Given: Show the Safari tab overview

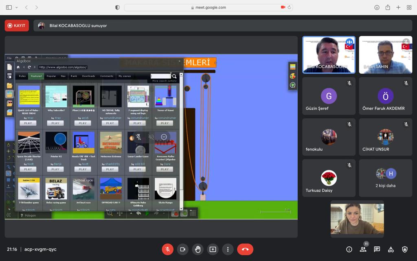Looking at the screenshot, I should pyautogui.click(x=409, y=7).
